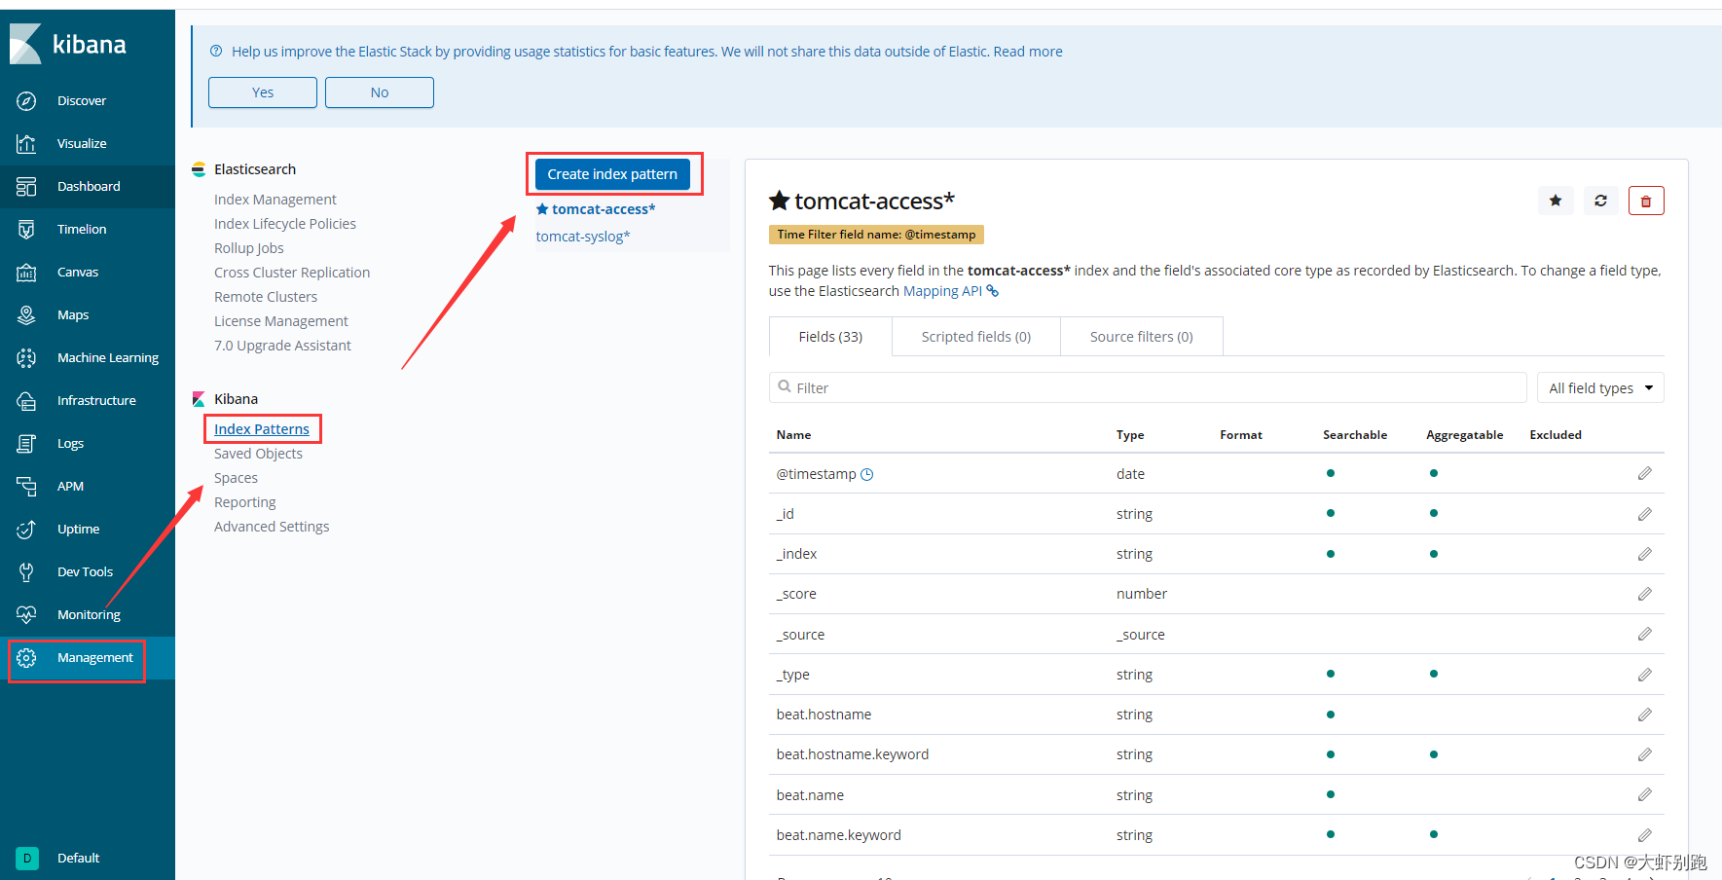Viewport: 1722px width, 880px height.
Task: Set tomcat-access* as default index star button
Action: (1556, 201)
